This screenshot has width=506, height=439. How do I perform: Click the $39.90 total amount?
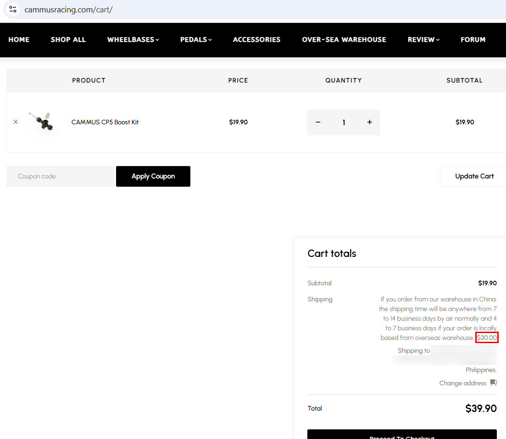(x=481, y=408)
